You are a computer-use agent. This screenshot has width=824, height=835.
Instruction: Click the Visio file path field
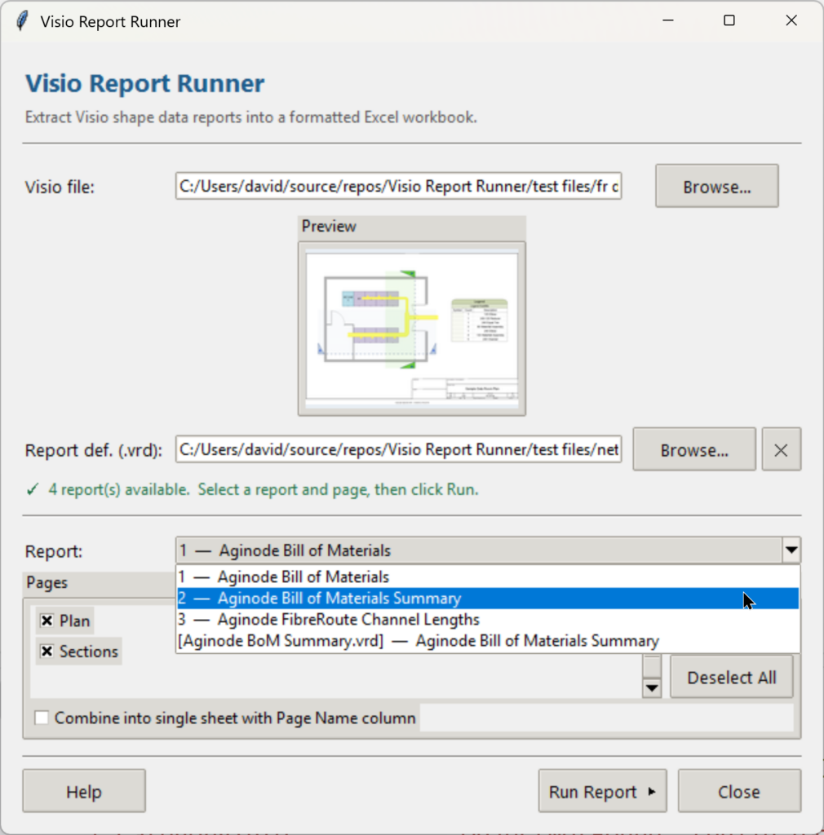tap(398, 186)
